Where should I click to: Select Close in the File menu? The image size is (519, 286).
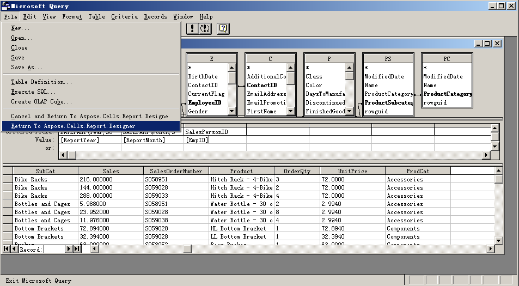(91, 48)
